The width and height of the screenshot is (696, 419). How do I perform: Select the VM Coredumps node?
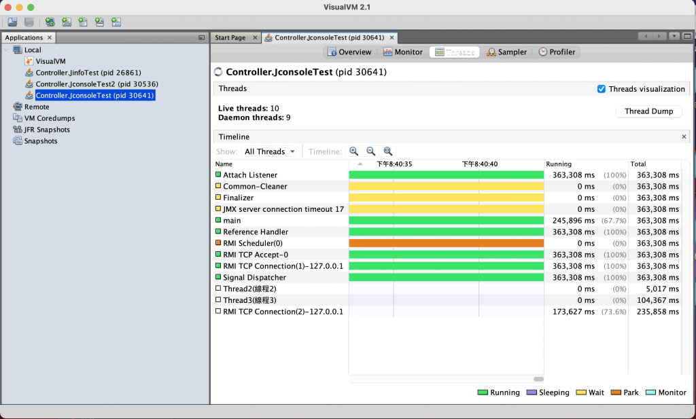pyautogui.click(x=44, y=118)
